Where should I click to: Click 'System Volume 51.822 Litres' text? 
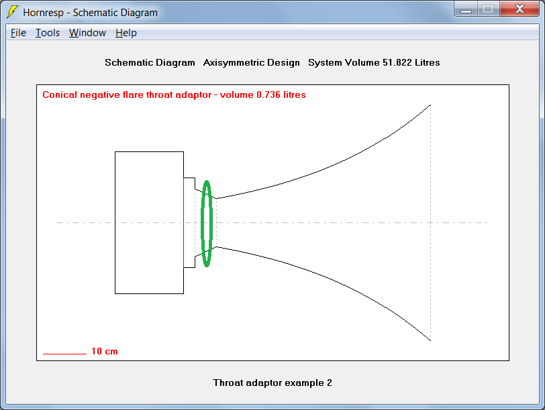point(374,62)
